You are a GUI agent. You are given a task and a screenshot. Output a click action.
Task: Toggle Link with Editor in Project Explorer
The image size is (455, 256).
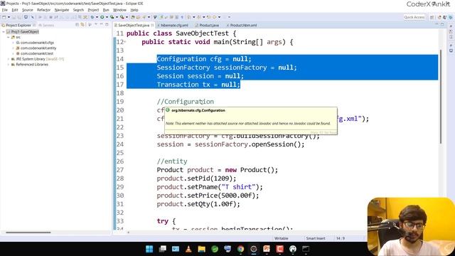[82, 25]
